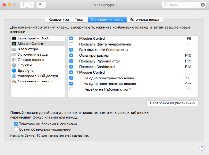
Task: Select Перейти на Рабочий стол 1 text
Action: (107, 89)
